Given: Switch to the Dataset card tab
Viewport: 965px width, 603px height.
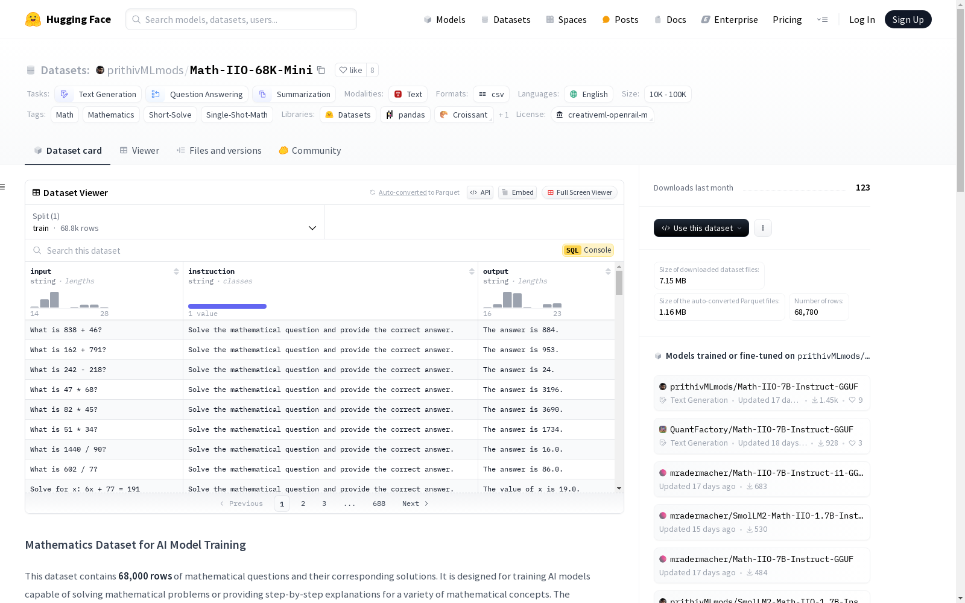Looking at the screenshot, I should [x=68, y=150].
